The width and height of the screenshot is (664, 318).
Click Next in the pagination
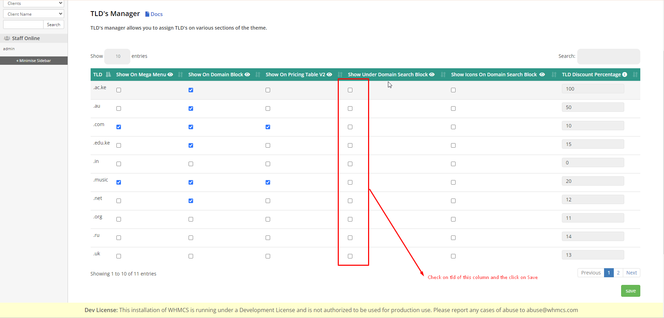pos(631,273)
